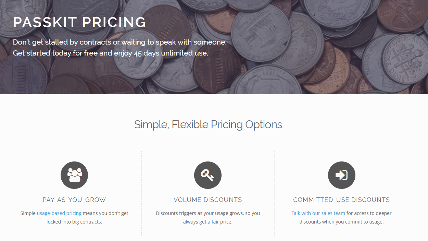The image size is (428, 241).
Task: Click the sign-in arrow icon above Committed-Use Discounts
Action: [341, 175]
